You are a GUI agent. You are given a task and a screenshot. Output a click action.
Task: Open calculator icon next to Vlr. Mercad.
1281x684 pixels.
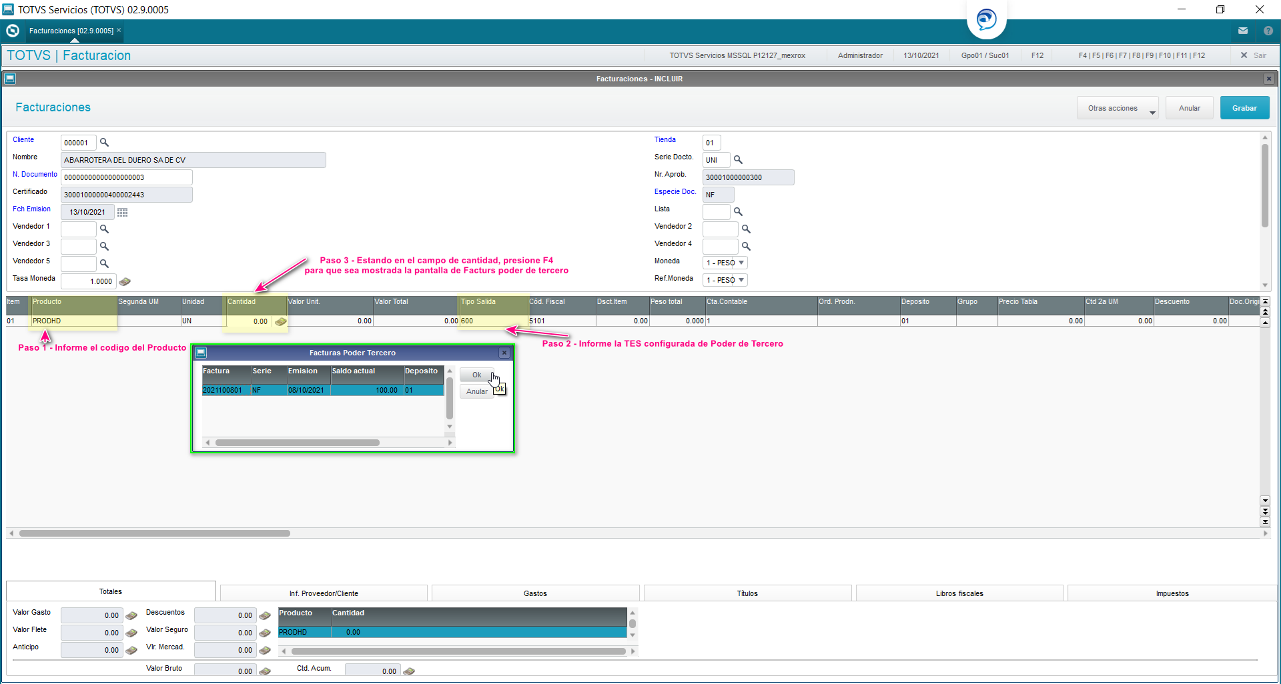[x=265, y=651]
